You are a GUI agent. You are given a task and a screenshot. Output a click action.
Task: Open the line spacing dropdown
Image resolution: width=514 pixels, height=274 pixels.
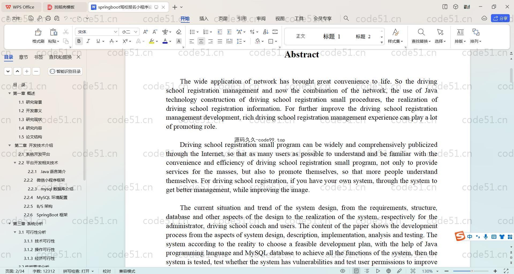245,41
